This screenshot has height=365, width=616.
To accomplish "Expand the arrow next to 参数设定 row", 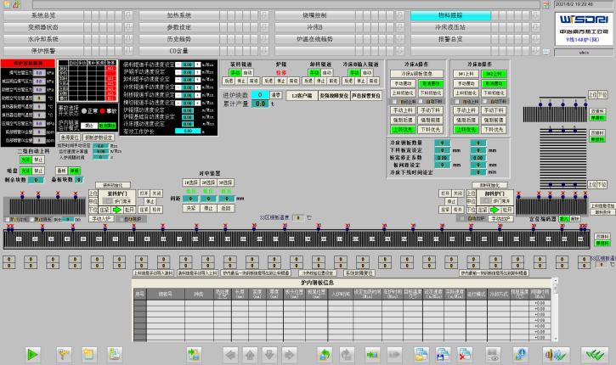I will (264, 27).
